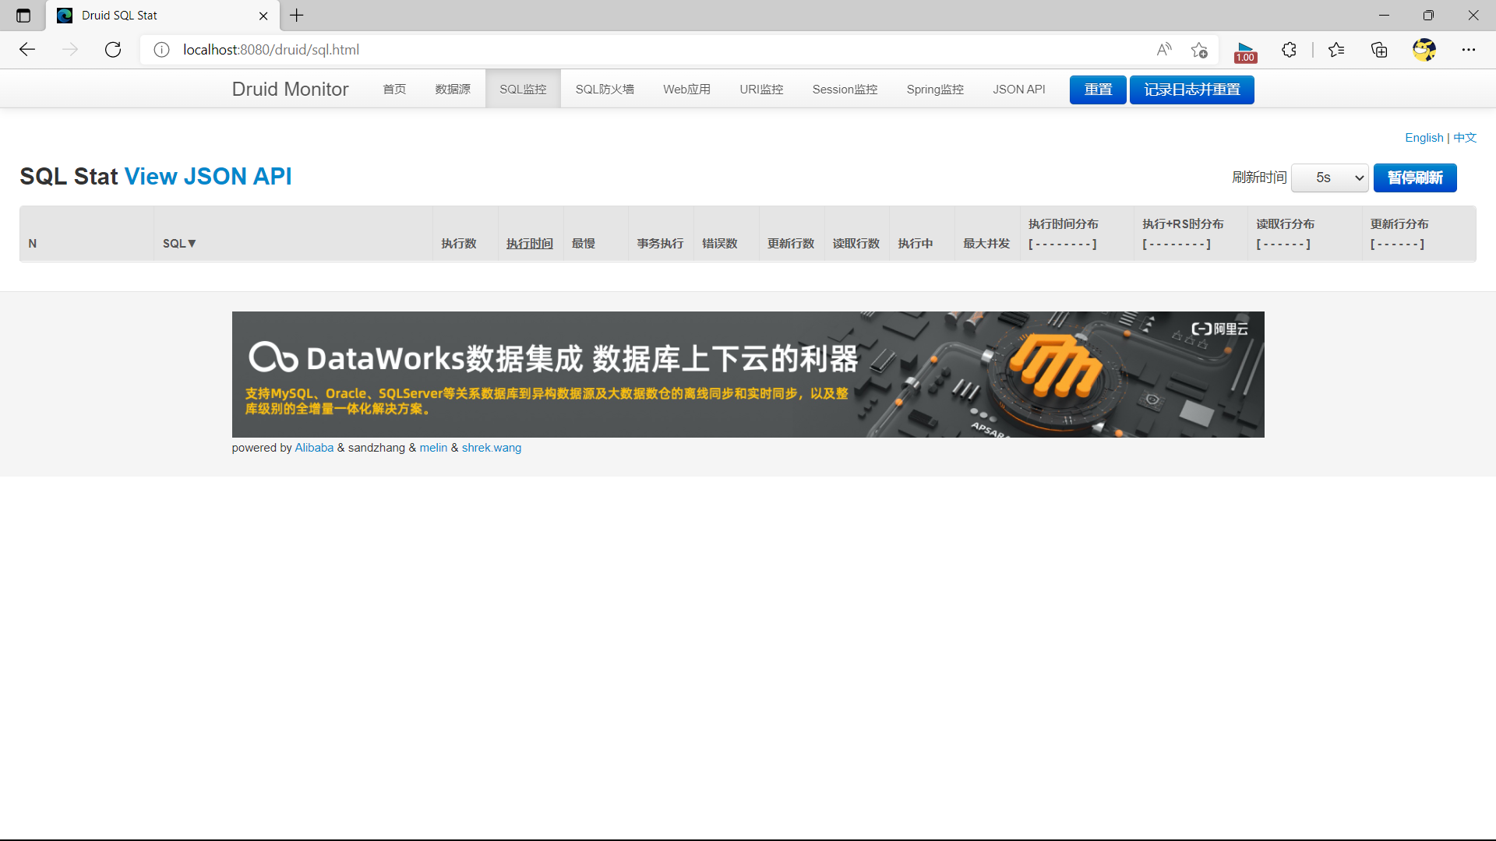Open the browser profile avatar

pos(1424,50)
